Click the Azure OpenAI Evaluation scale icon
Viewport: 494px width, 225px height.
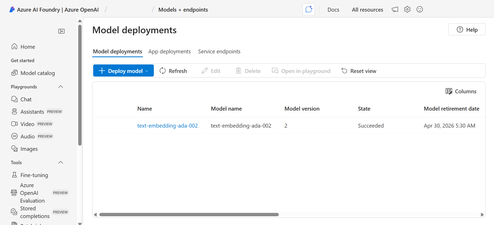[14, 193]
